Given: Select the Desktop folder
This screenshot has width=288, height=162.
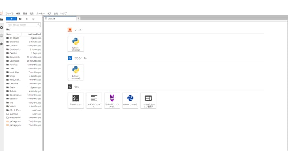Looking at the screenshot, I should (x=23, y=53).
